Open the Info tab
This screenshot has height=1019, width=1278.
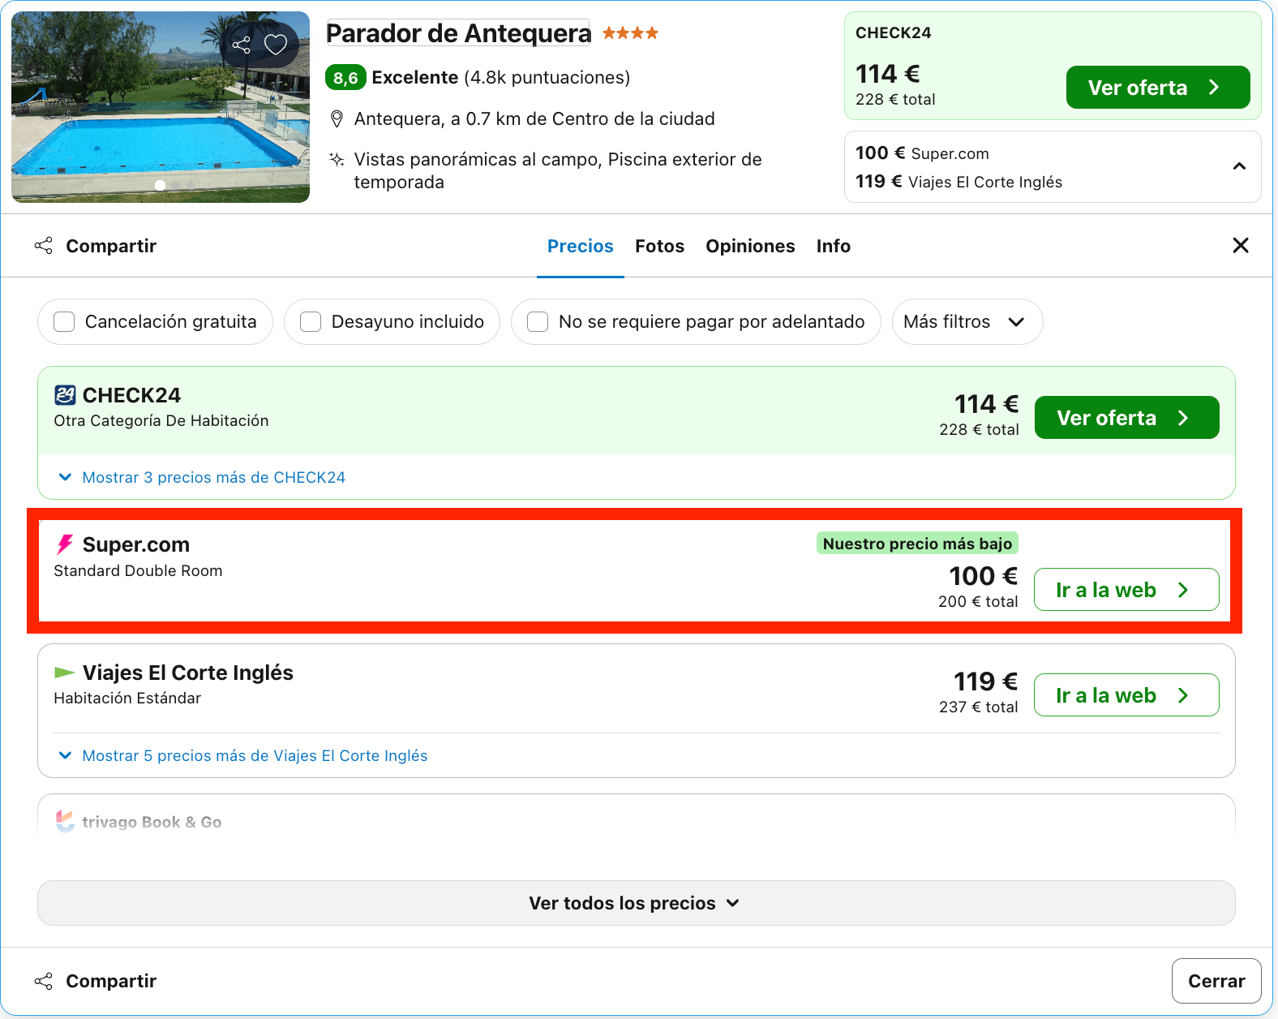click(x=833, y=246)
